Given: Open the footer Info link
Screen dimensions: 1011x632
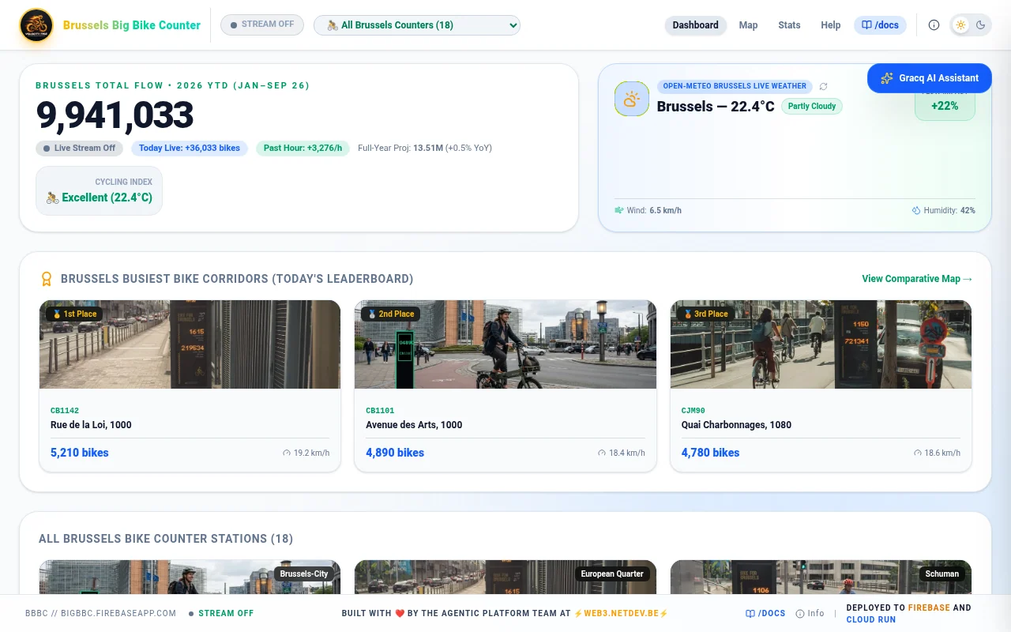Looking at the screenshot, I should coord(810,613).
